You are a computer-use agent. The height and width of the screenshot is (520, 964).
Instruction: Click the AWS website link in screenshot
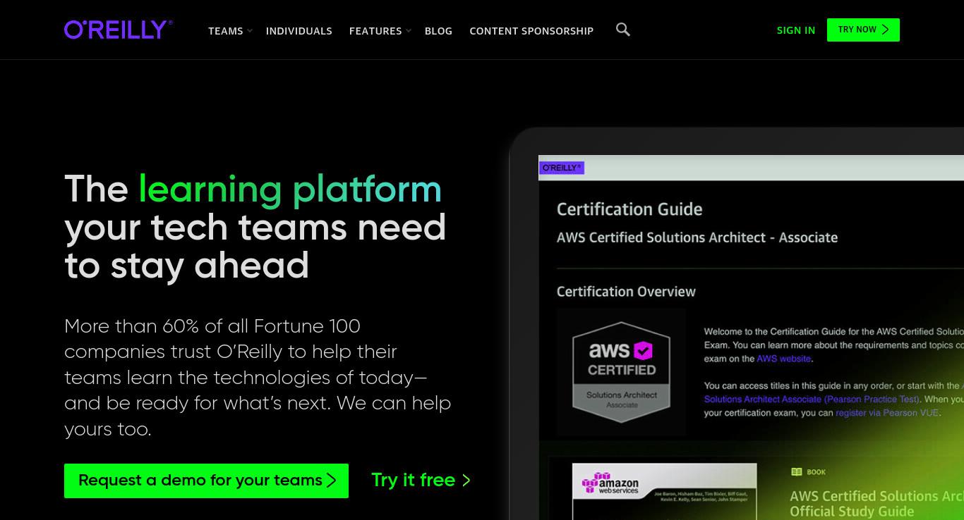784,359
